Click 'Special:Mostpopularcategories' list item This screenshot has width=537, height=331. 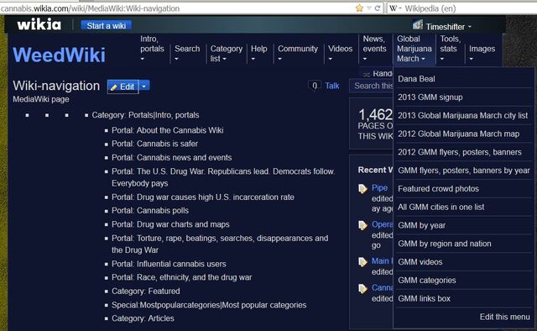209,305
